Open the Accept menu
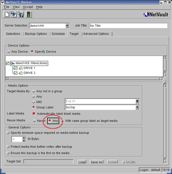Image resolution: width=172 pixels, height=174 pixels. tap(28, 7)
